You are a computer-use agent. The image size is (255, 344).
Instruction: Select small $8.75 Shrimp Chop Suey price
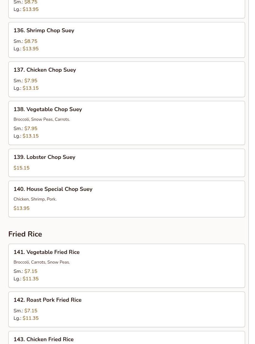coord(31,41)
